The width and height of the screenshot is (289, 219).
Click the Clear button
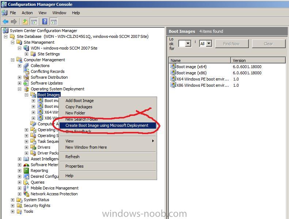pyautogui.click(x=268, y=44)
